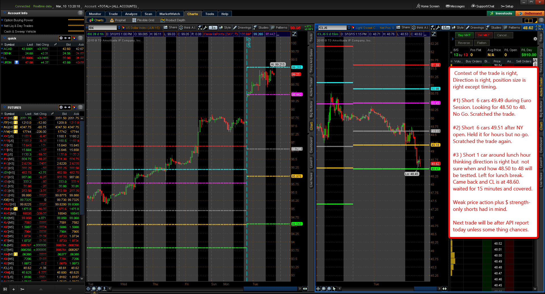Add new gadget with plus icon
This screenshot has width=545, height=294.
pyautogui.click(x=13, y=289)
